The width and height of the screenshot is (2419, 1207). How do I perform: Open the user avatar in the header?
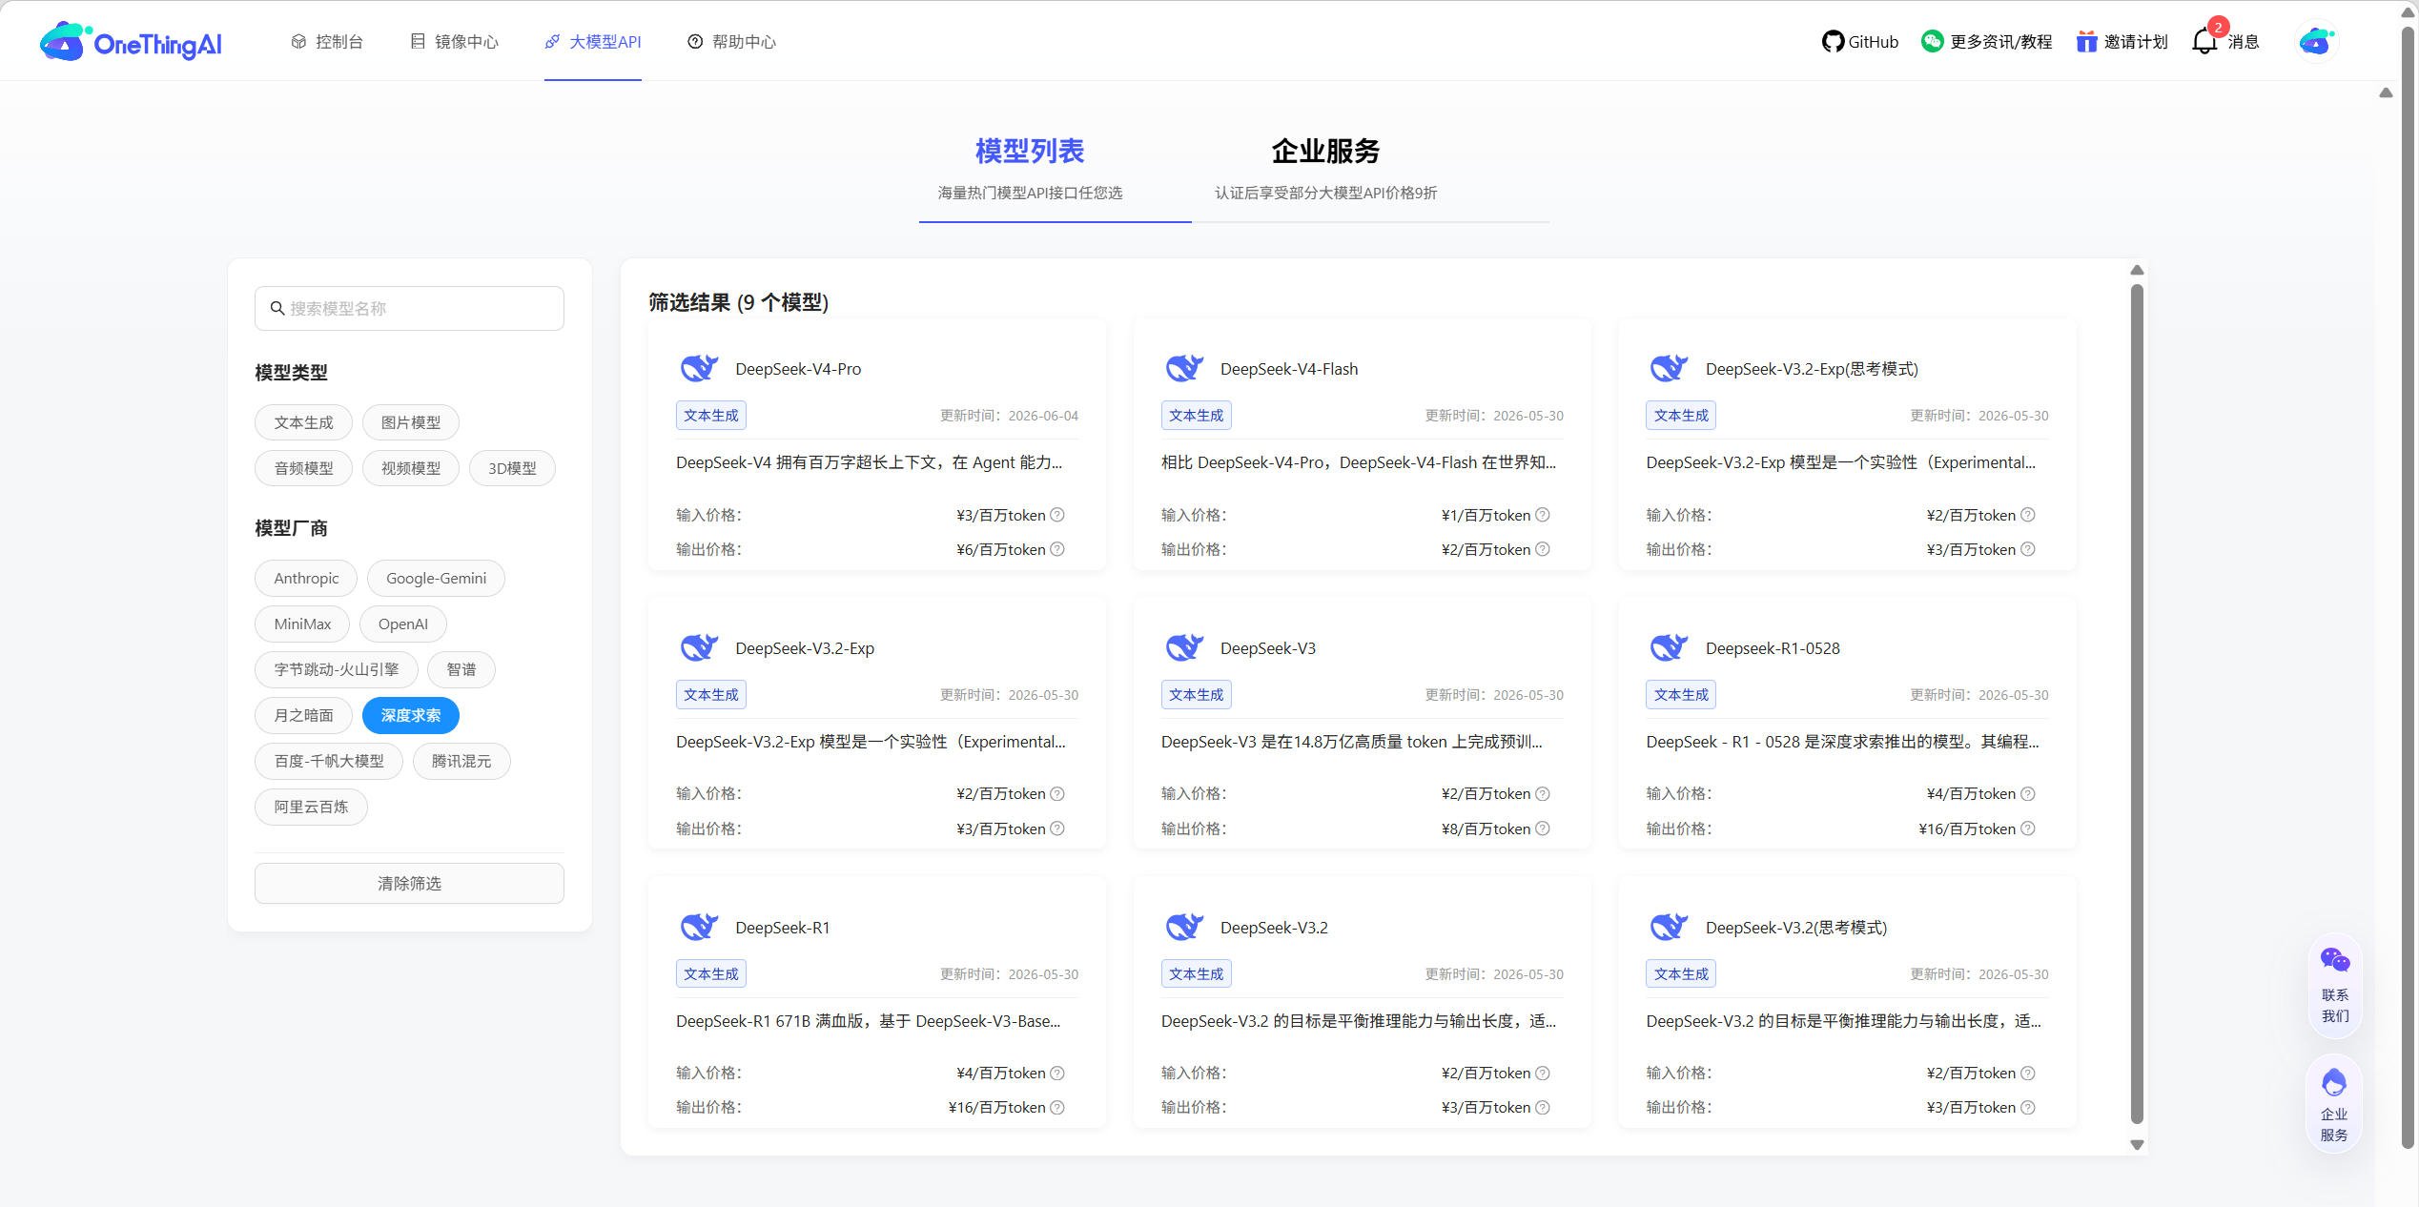coord(2316,42)
